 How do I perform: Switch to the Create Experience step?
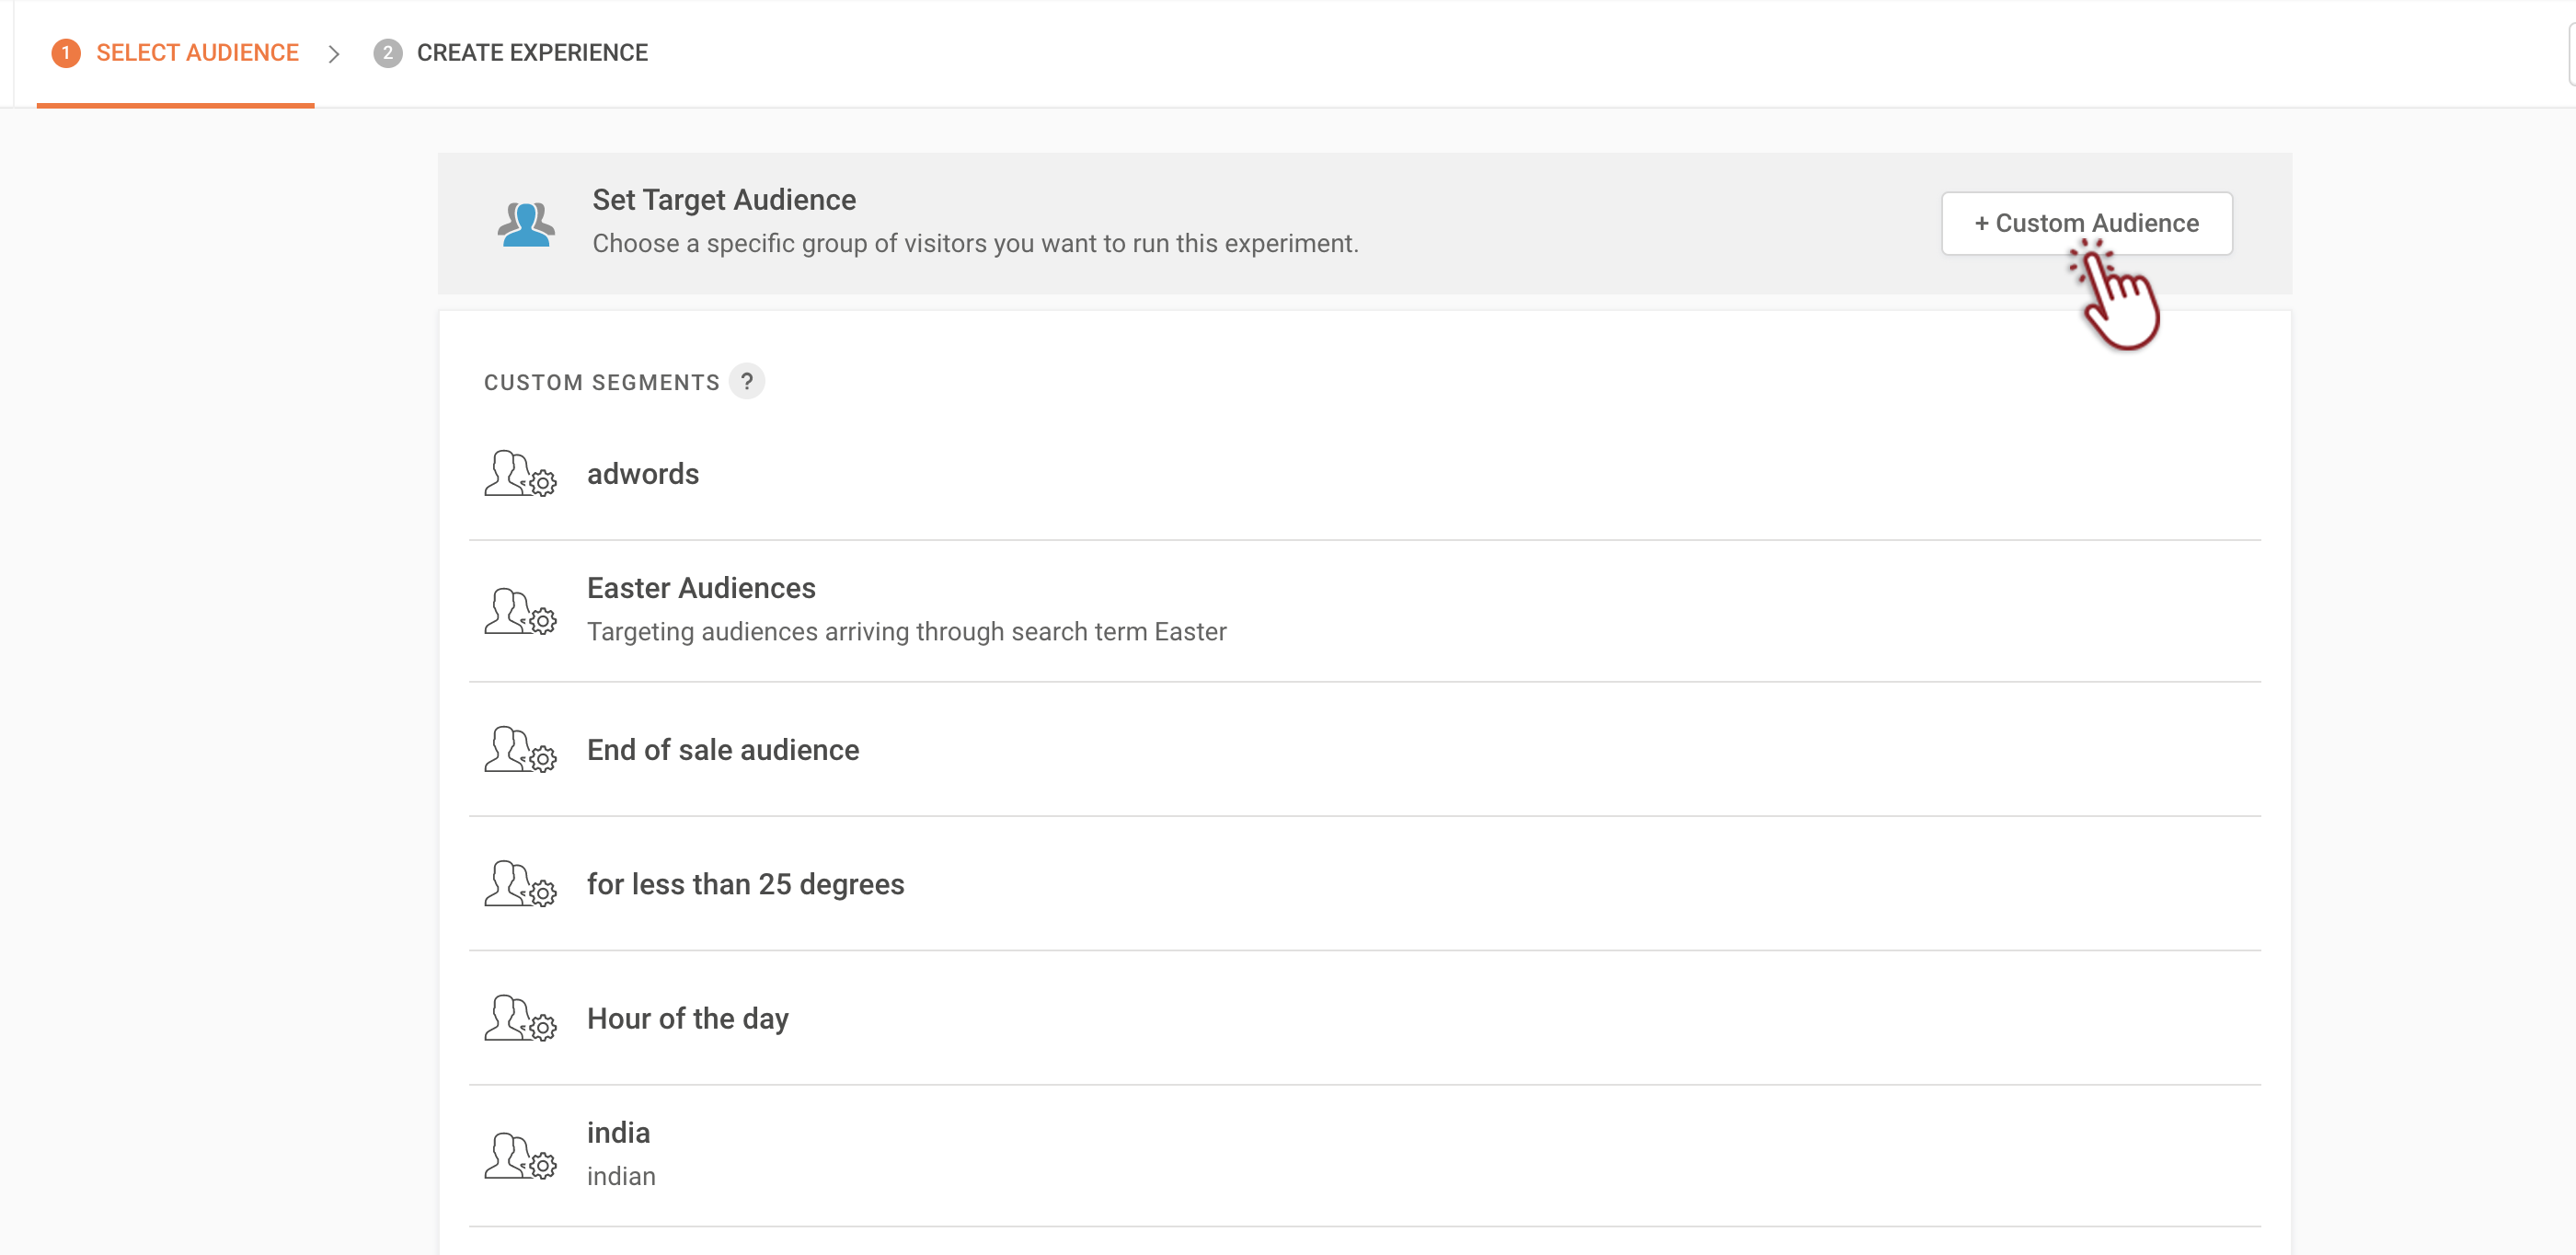coord(532,53)
